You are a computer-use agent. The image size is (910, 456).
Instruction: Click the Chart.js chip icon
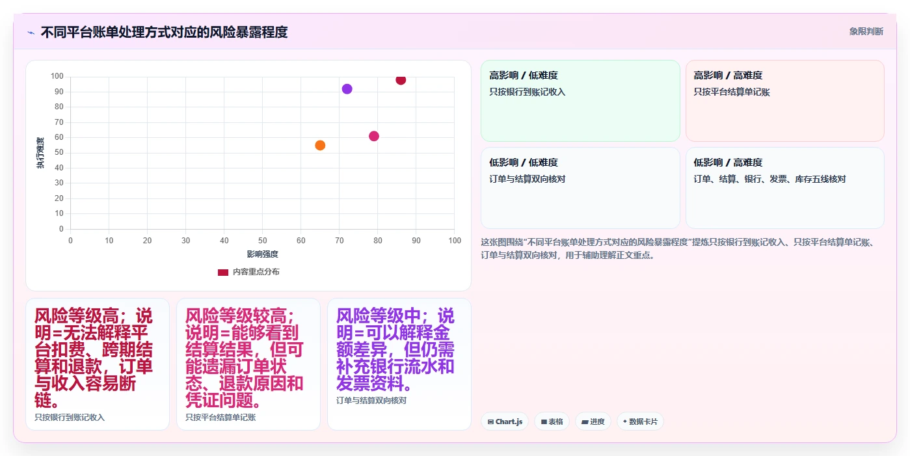pyautogui.click(x=490, y=422)
